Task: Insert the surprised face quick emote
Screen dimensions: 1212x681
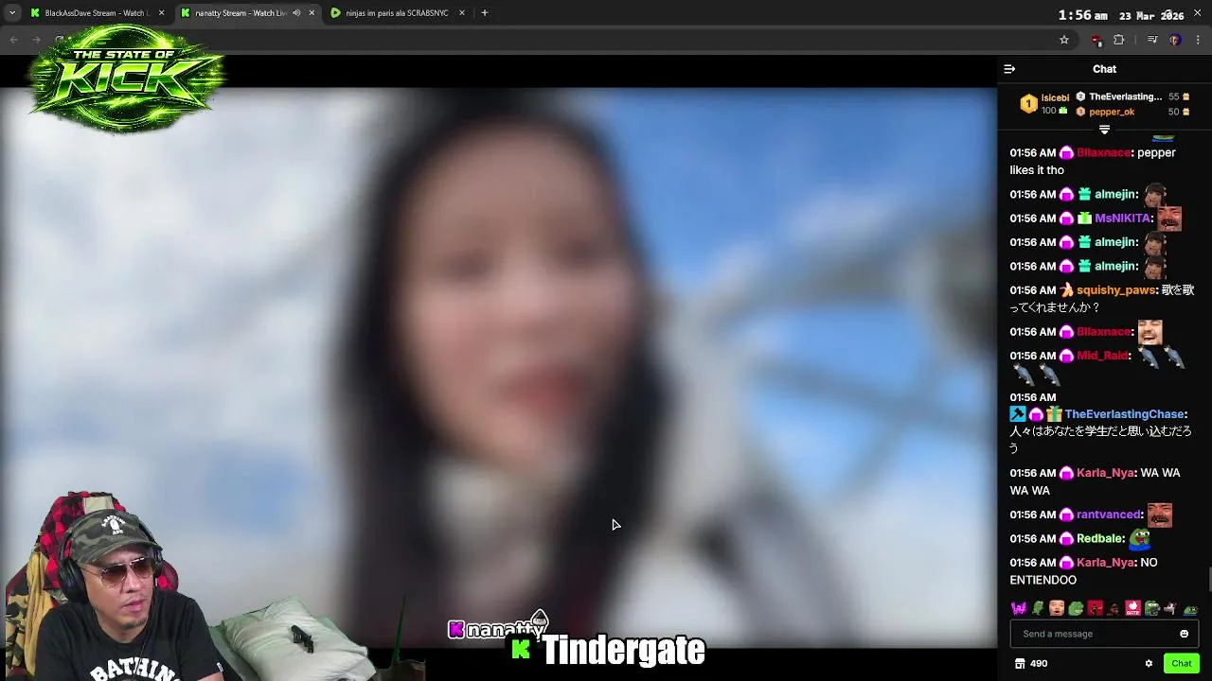Action: click(1057, 608)
